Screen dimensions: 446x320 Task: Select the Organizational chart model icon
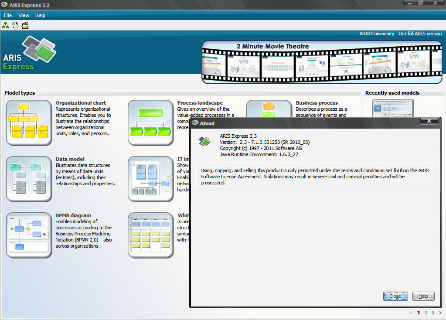[x=29, y=123]
